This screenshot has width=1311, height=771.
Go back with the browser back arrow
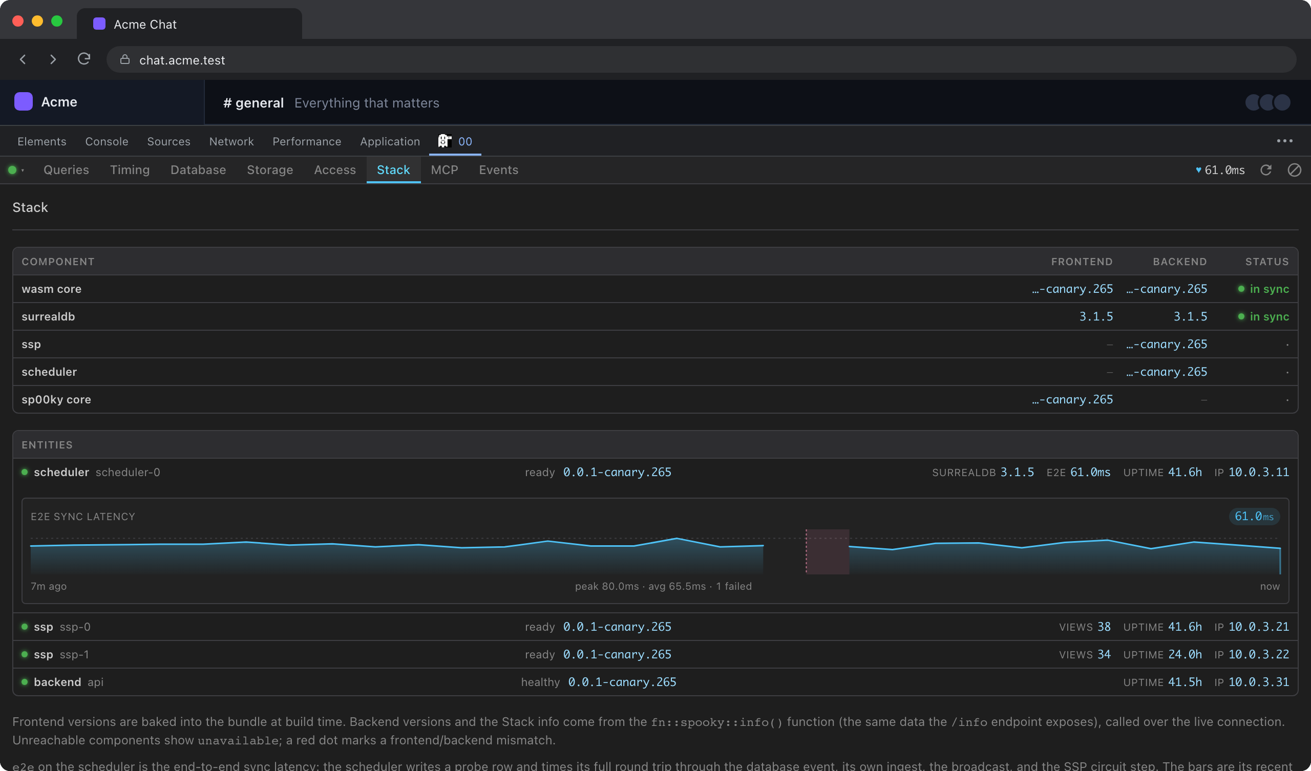pos(23,59)
